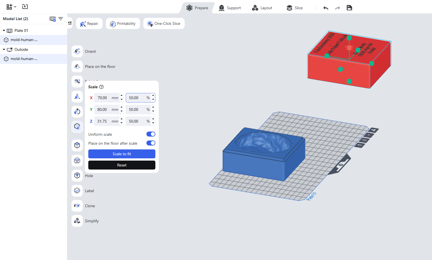Viewport: 432px width, 260px height.
Task: Switch to the Support tab
Action: [230, 8]
